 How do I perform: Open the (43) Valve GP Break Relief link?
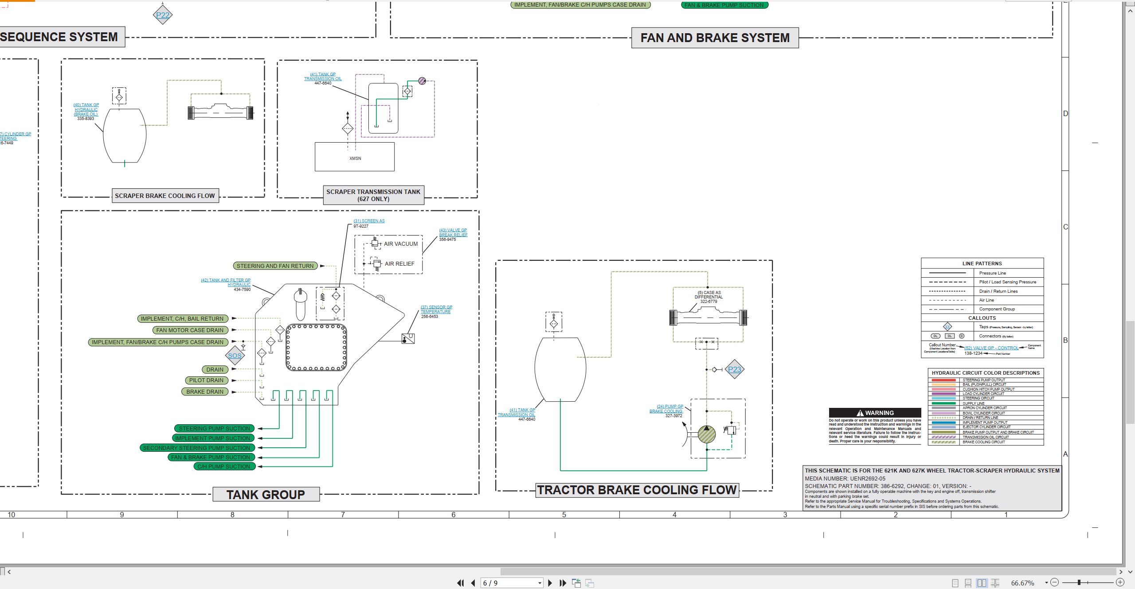(453, 232)
